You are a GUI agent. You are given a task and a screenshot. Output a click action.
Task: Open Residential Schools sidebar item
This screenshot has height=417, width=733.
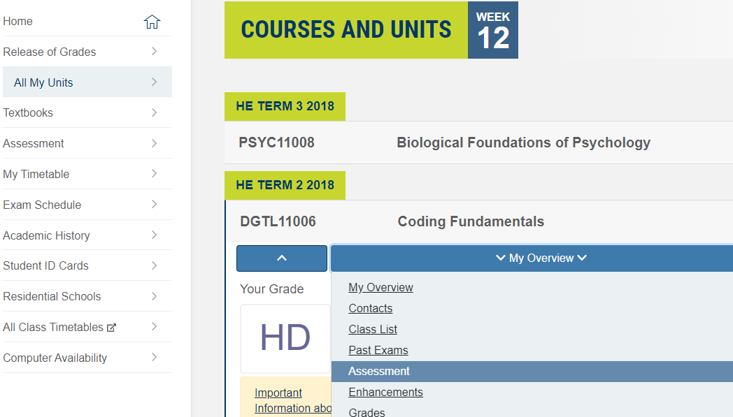(52, 296)
